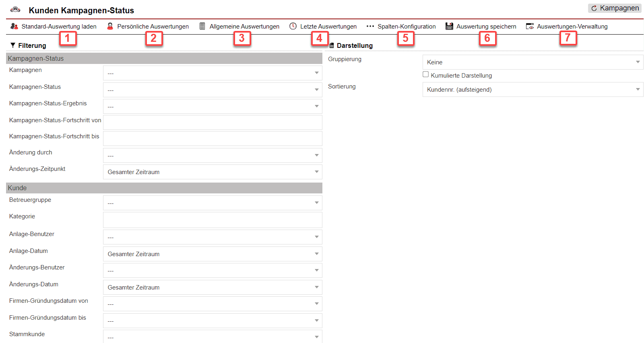Click the Letzte Auswertungen clock icon
Screen dimensions: 644x343
tap(293, 26)
